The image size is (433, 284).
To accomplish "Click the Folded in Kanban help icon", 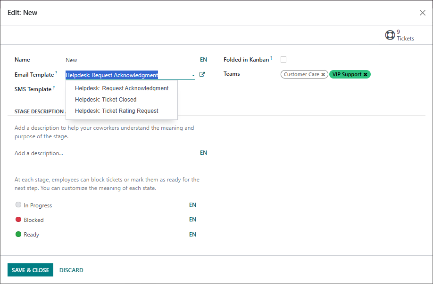I will [x=271, y=58].
